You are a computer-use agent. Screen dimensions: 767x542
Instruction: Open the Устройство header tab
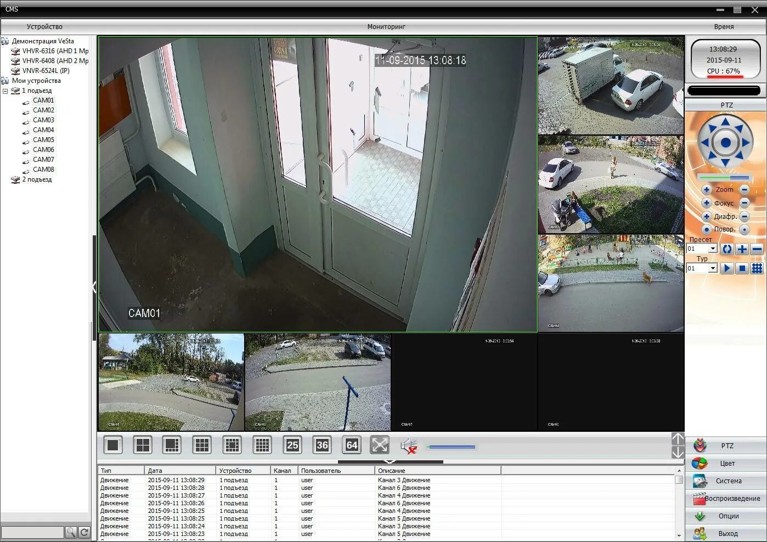pos(44,26)
